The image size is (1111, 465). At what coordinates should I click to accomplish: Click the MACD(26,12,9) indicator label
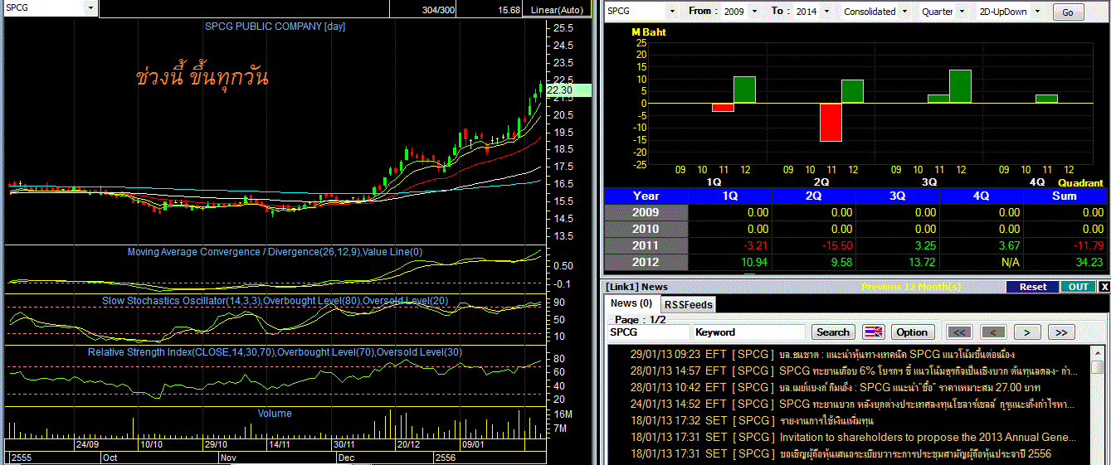[x=275, y=252]
